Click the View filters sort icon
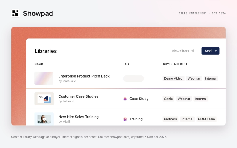 [x=193, y=51]
